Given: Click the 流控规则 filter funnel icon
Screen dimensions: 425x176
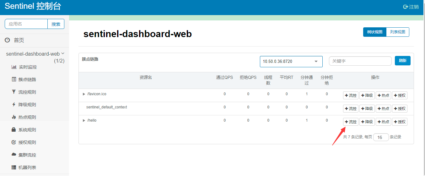Looking at the screenshot, I should point(14,92).
